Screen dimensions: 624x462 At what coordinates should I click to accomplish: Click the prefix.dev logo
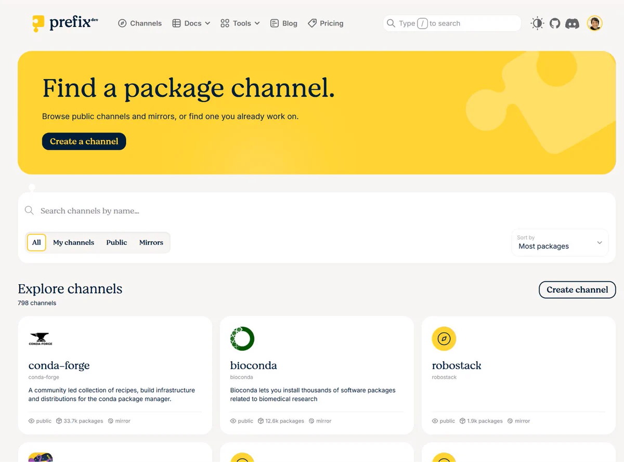(64, 23)
